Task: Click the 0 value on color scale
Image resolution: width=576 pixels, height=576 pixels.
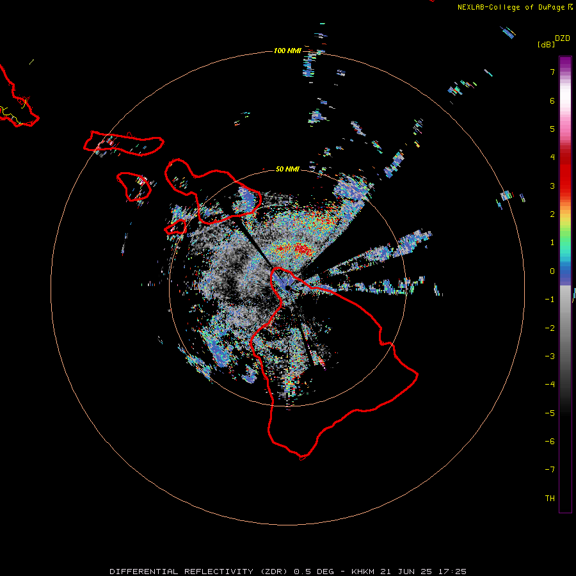Action: [x=552, y=271]
